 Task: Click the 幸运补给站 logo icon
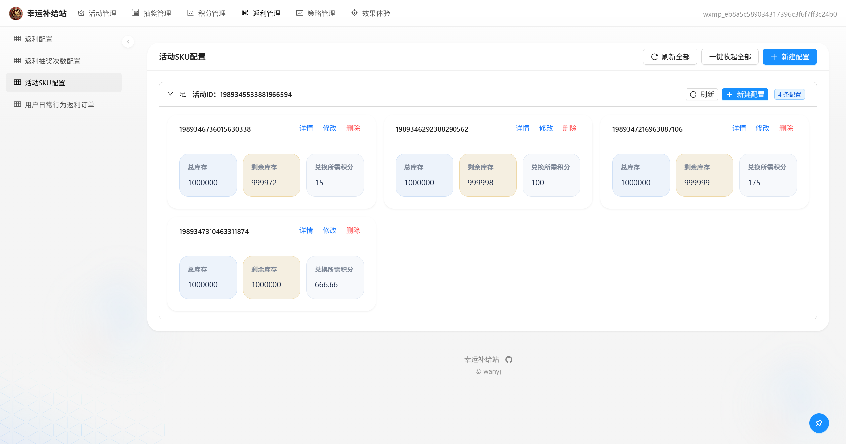point(16,13)
